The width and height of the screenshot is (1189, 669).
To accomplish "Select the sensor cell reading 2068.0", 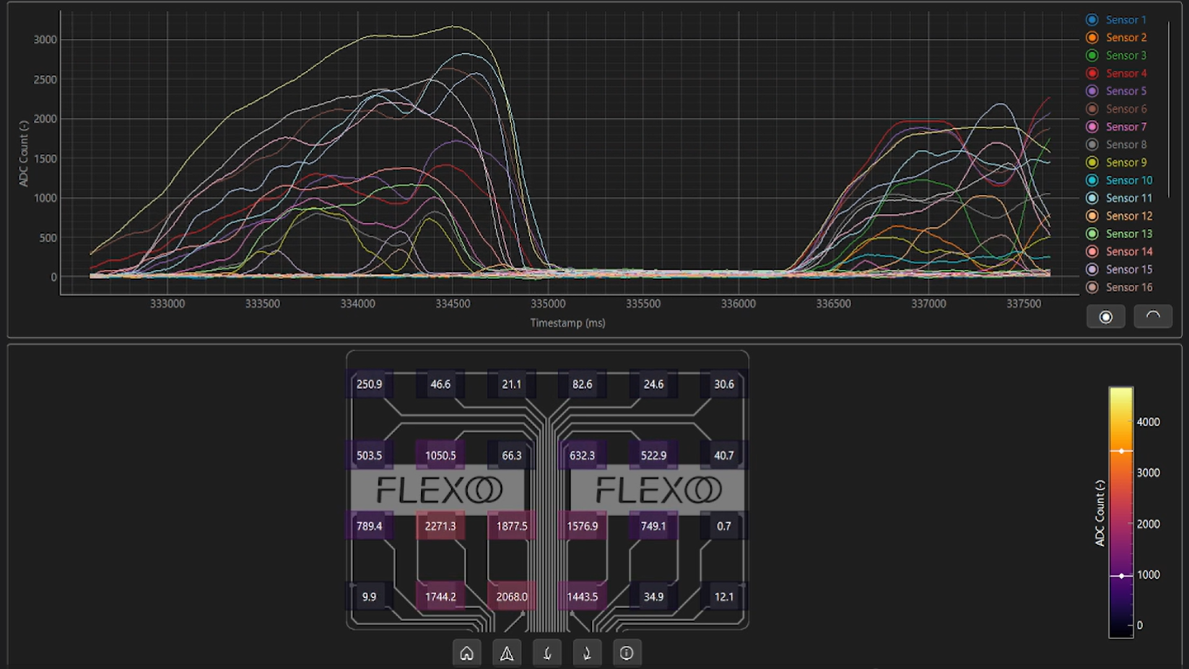I will pyautogui.click(x=512, y=597).
